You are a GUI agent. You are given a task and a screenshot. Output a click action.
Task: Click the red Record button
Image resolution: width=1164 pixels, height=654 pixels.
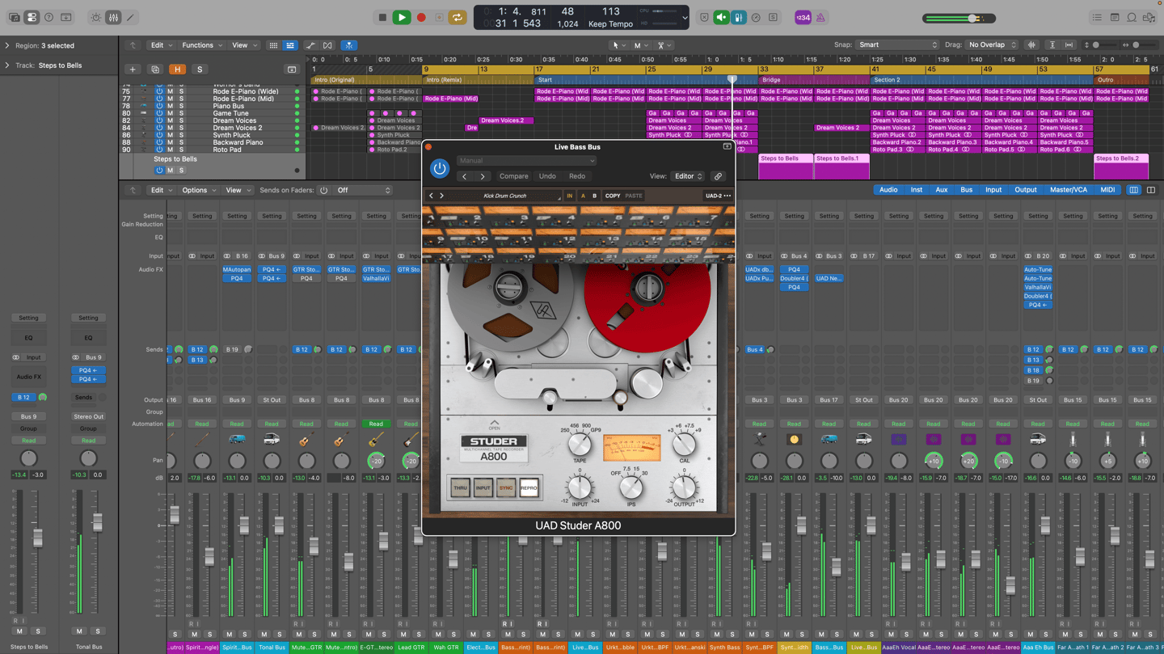(x=420, y=17)
